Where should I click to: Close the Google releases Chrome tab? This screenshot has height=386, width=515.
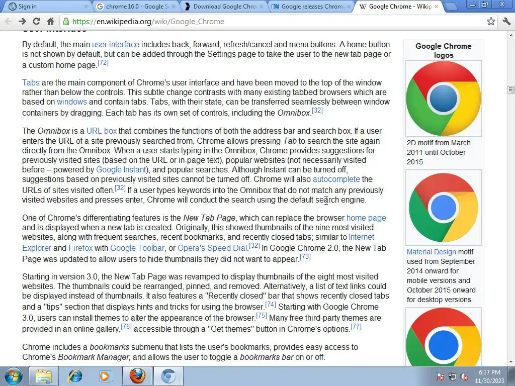(x=349, y=7)
